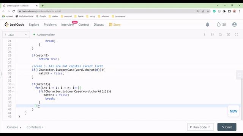Submit the solution
This screenshot has width=243, height=136.
227,127
